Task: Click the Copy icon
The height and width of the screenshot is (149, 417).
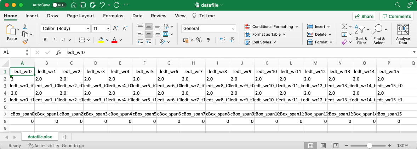Action: (25, 34)
